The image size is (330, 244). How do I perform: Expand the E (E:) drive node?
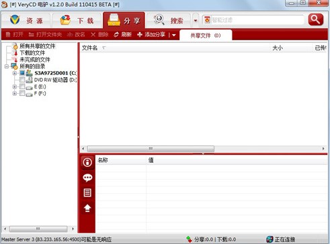point(15,86)
